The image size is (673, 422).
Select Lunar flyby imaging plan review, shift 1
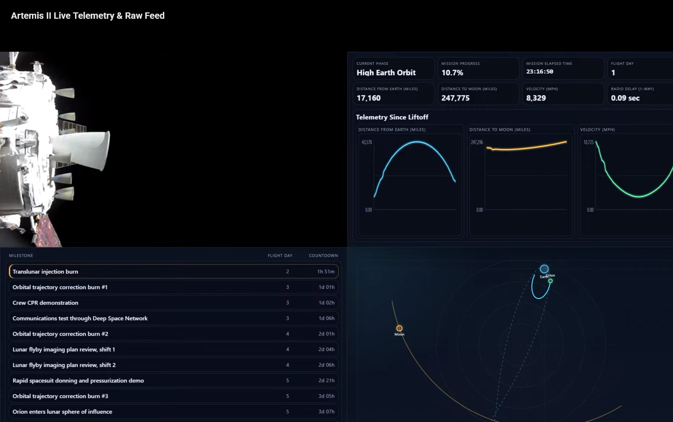pyautogui.click(x=173, y=349)
